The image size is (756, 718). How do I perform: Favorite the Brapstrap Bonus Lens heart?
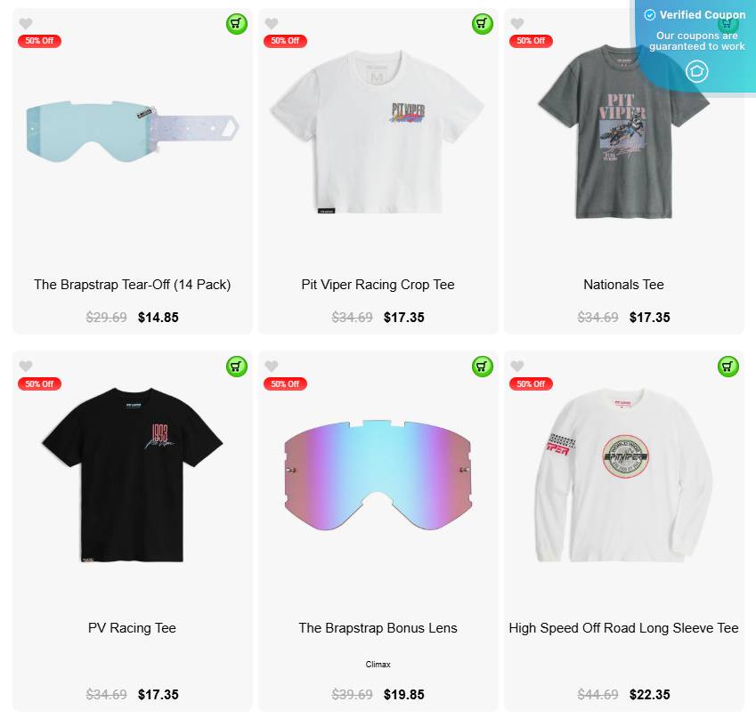(272, 367)
